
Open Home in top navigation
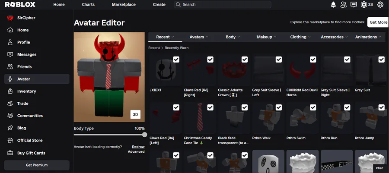pyautogui.click(x=59, y=4)
